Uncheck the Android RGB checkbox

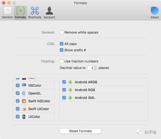coord(64,90)
